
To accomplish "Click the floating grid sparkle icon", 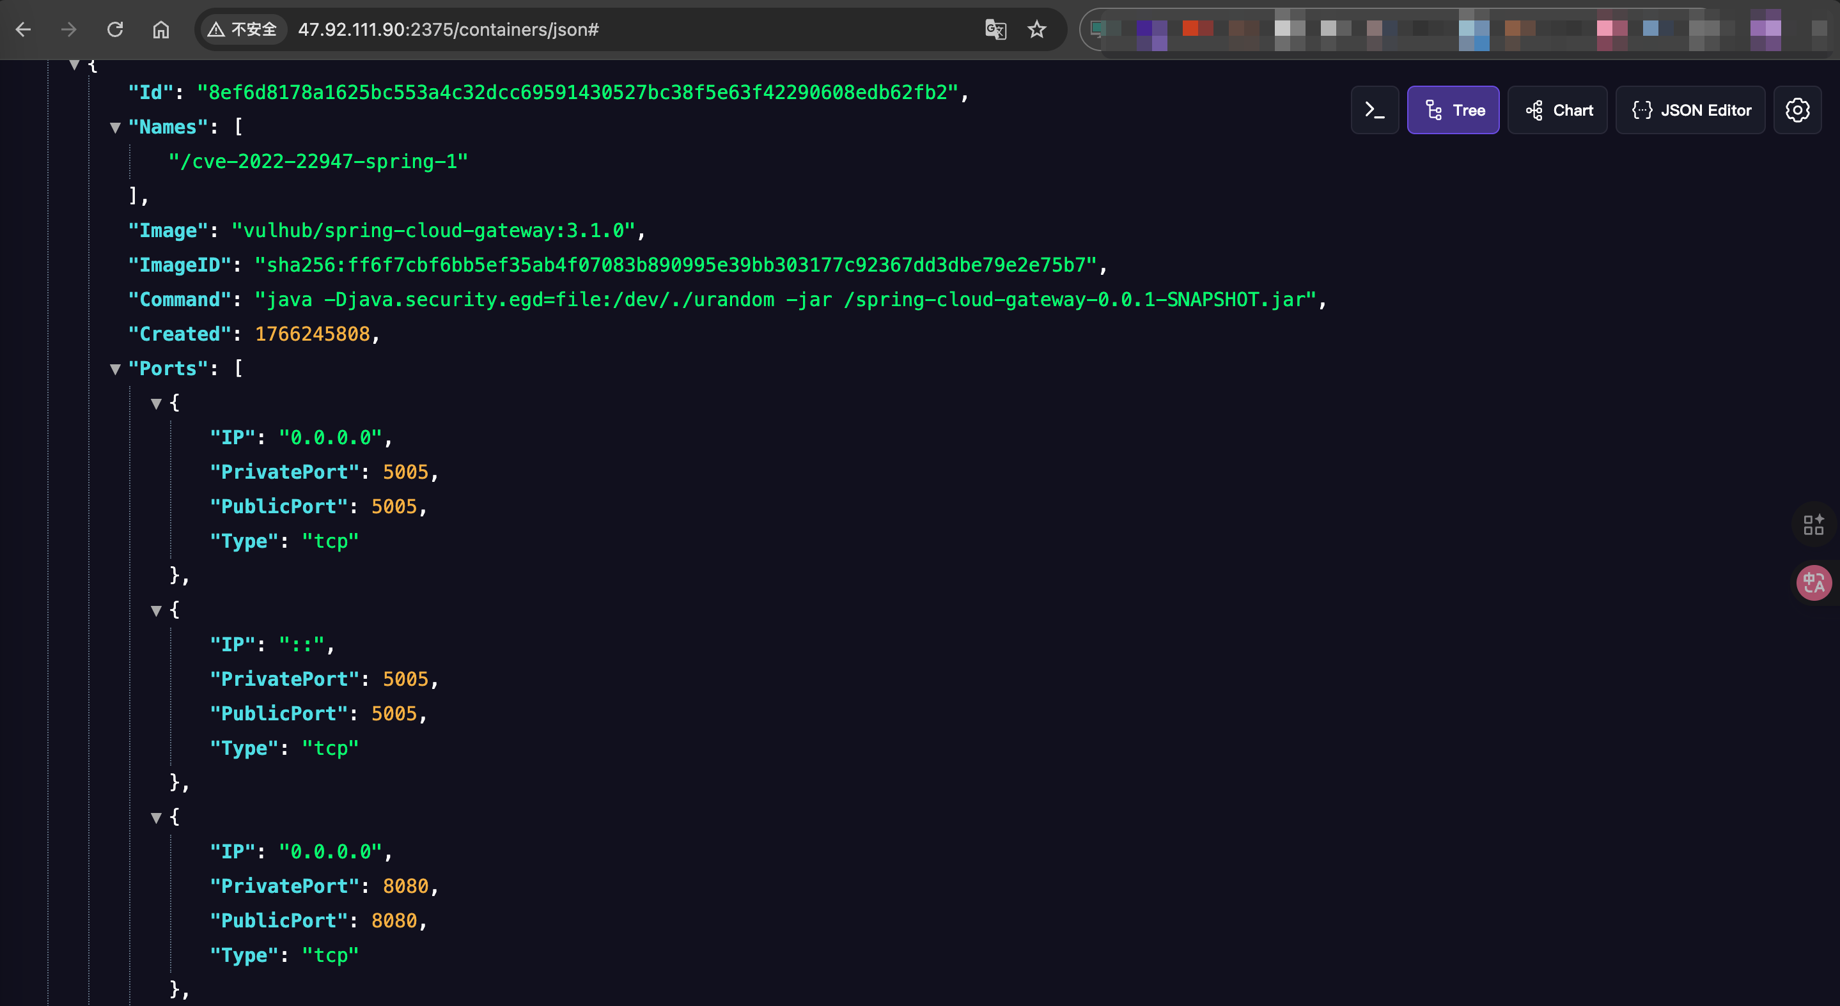I will (1813, 524).
